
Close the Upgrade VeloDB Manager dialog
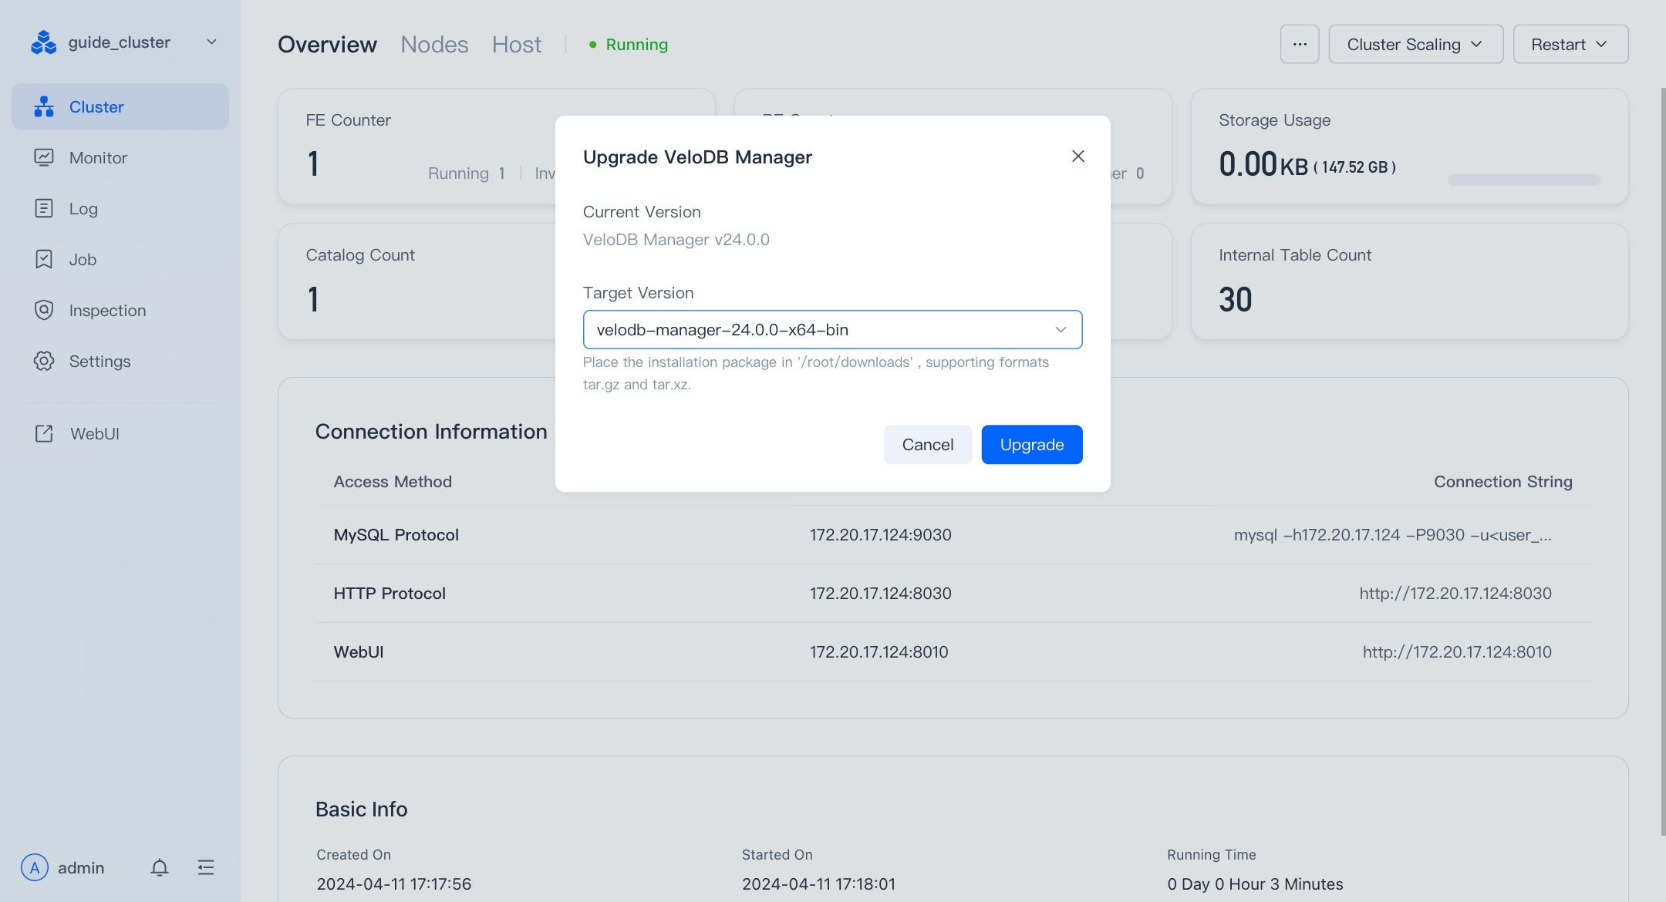pyautogui.click(x=1078, y=157)
